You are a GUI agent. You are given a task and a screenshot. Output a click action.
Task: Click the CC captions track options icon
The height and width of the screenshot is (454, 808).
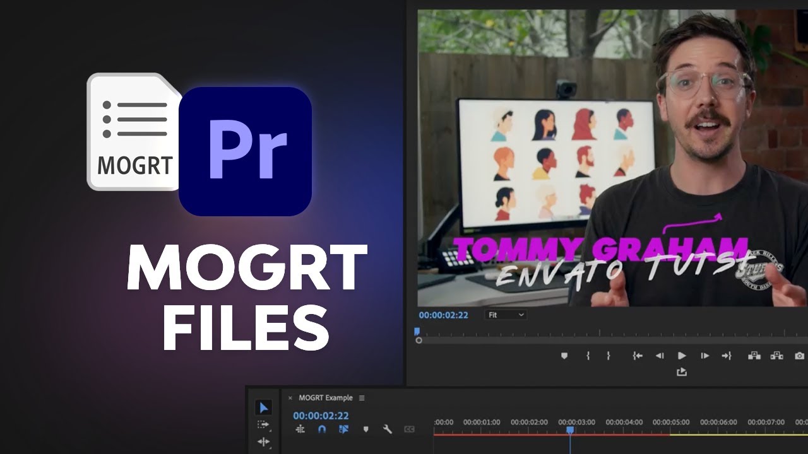coord(409,429)
